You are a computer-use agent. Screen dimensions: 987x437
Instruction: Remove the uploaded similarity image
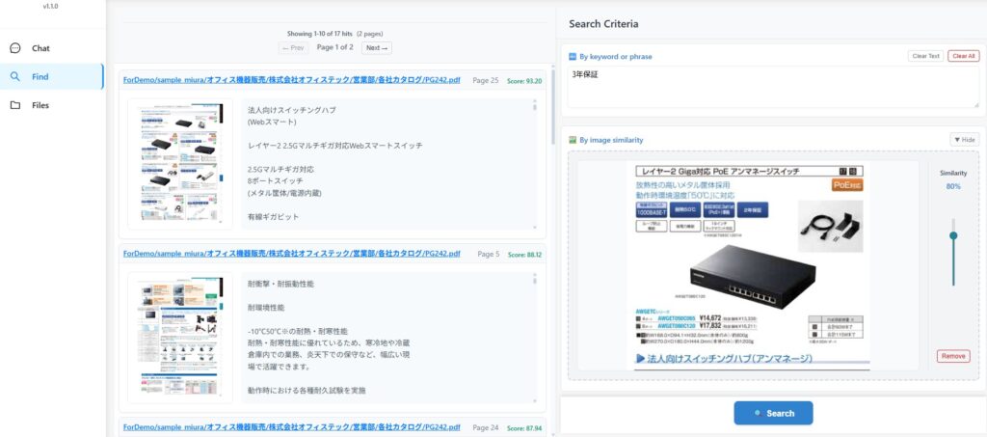952,356
